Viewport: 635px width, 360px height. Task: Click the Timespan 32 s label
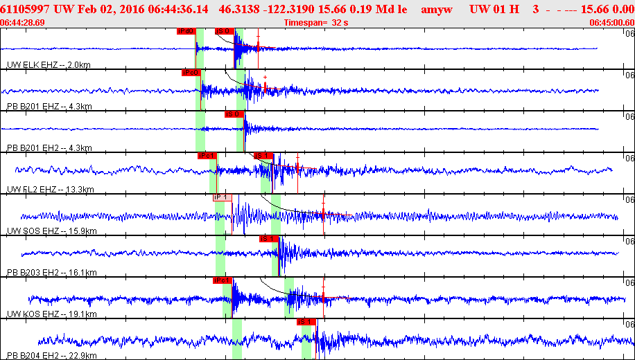317,22
